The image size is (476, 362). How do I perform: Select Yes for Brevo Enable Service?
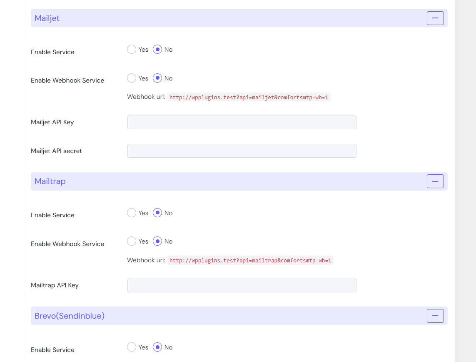point(132,347)
